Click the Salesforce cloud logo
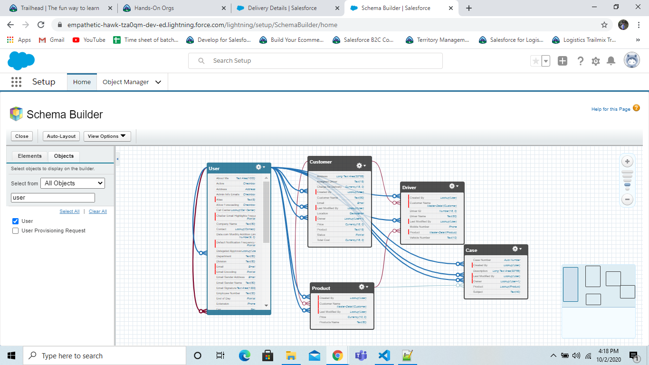649x365 pixels. (x=21, y=61)
